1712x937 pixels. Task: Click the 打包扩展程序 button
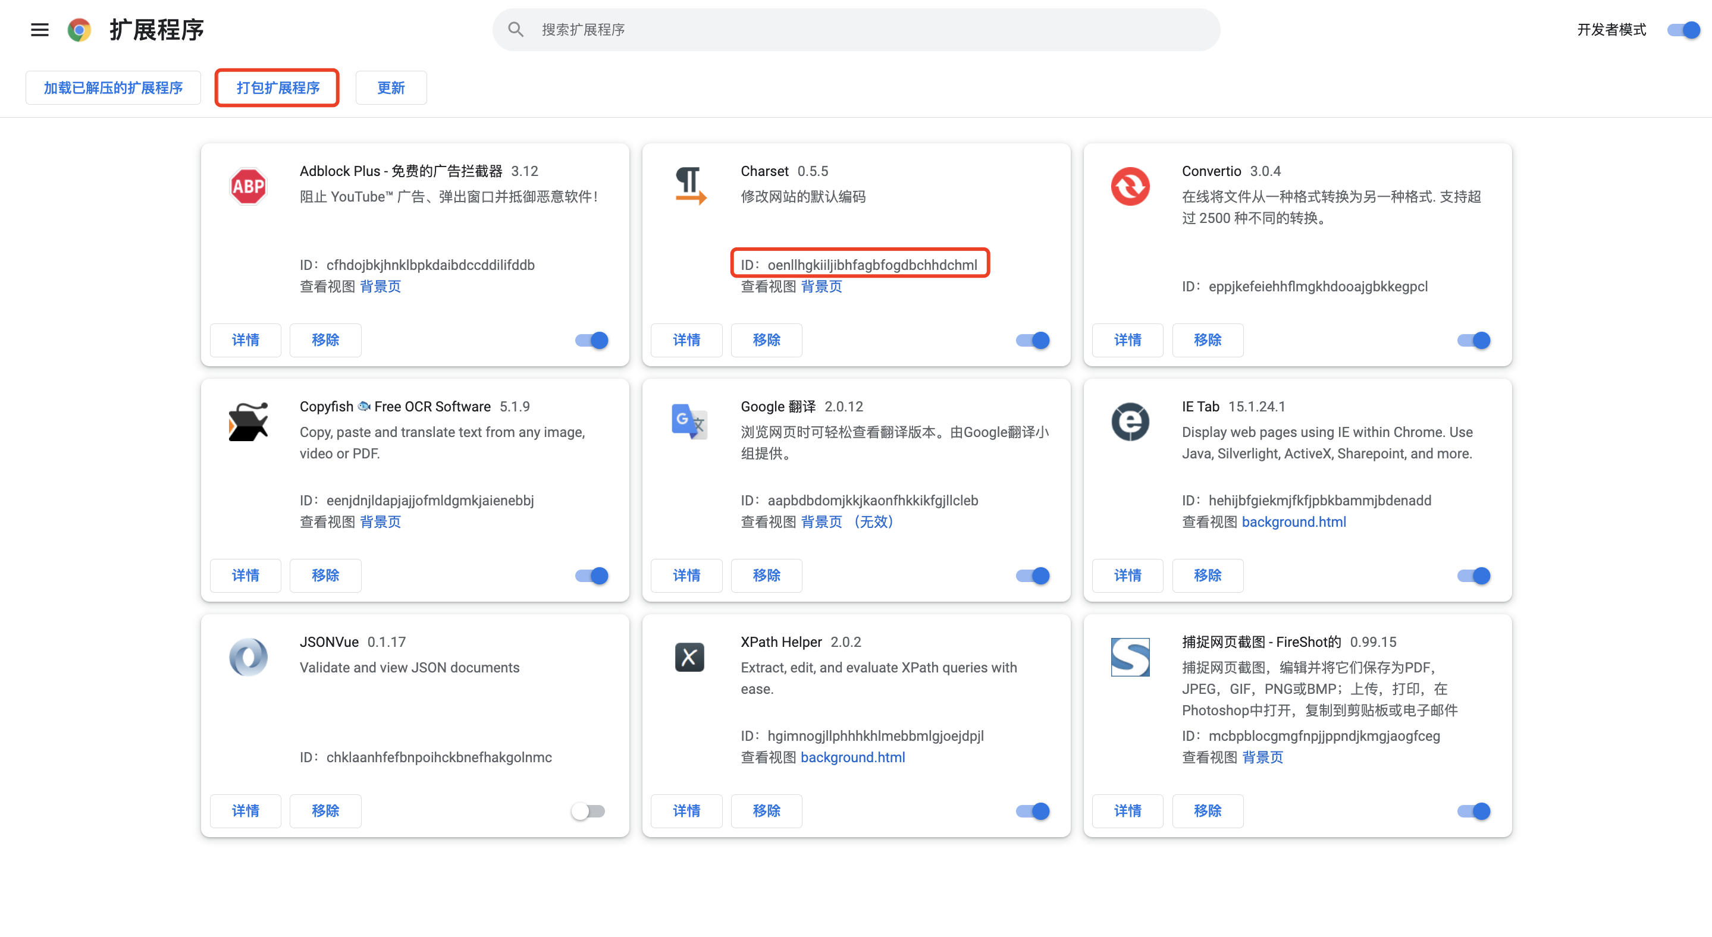click(x=277, y=87)
